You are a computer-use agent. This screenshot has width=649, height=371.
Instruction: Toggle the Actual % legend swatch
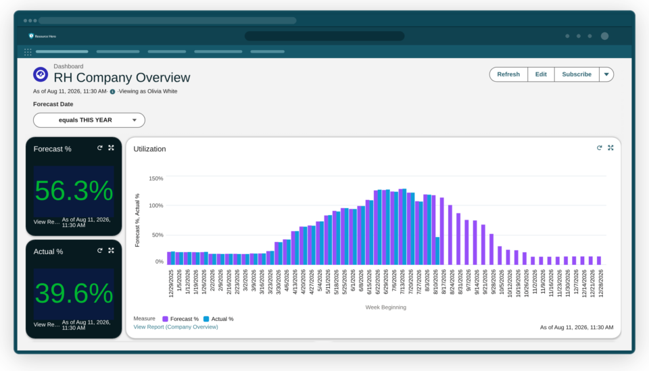point(206,319)
